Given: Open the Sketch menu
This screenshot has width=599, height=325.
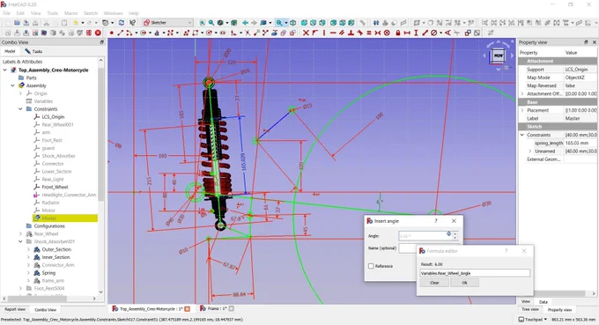Looking at the screenshot, I should (x=91, y=13).
